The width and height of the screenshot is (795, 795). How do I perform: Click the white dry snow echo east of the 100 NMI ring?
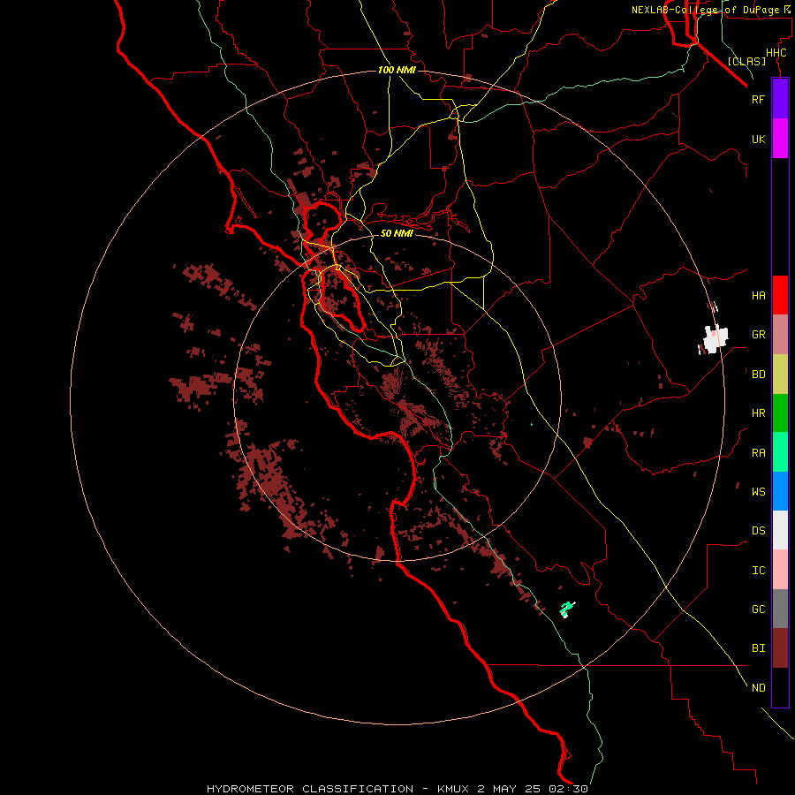715,338
